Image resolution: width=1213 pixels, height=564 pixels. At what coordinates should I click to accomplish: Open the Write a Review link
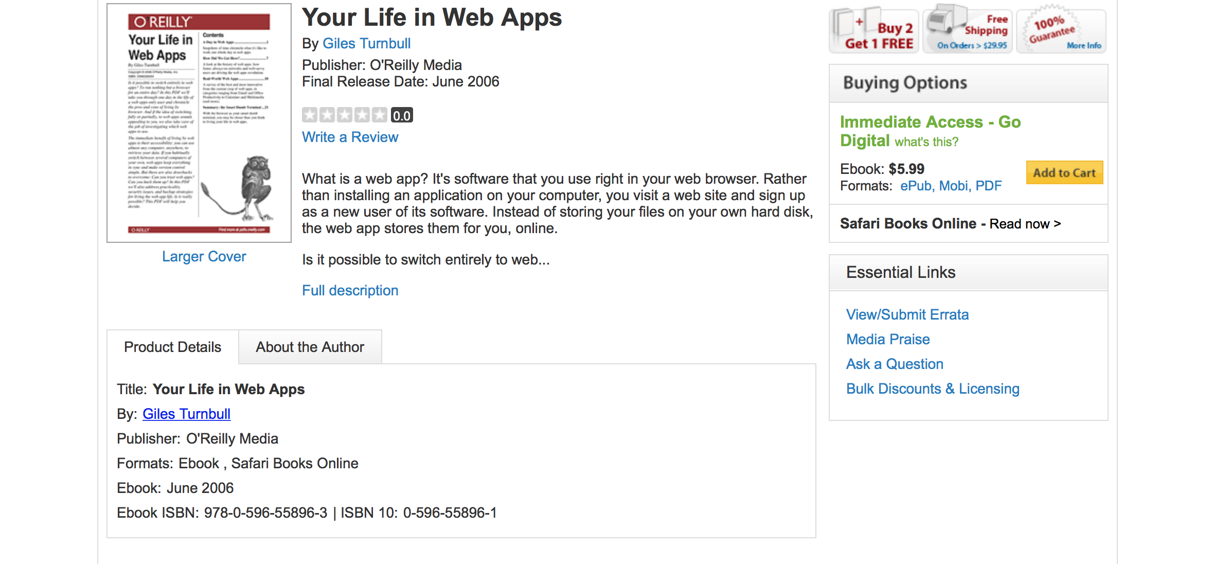tap(350, 137)
